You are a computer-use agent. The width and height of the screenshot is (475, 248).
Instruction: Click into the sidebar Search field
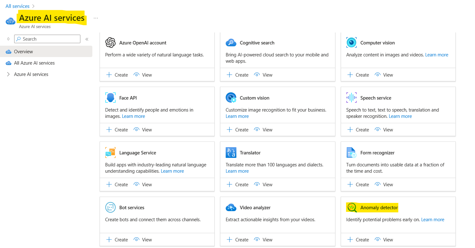[47, 39]
